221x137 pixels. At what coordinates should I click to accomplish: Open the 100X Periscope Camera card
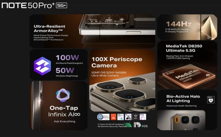click(122, 80)
